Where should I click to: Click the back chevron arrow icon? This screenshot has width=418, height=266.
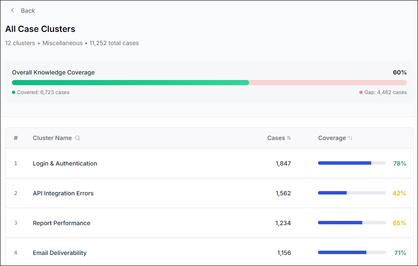point(12,10)
